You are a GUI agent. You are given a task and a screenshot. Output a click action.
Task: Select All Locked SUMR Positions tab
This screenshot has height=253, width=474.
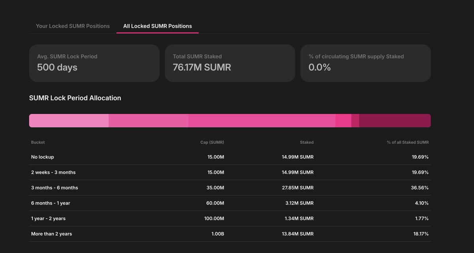(x=158, y=26)
